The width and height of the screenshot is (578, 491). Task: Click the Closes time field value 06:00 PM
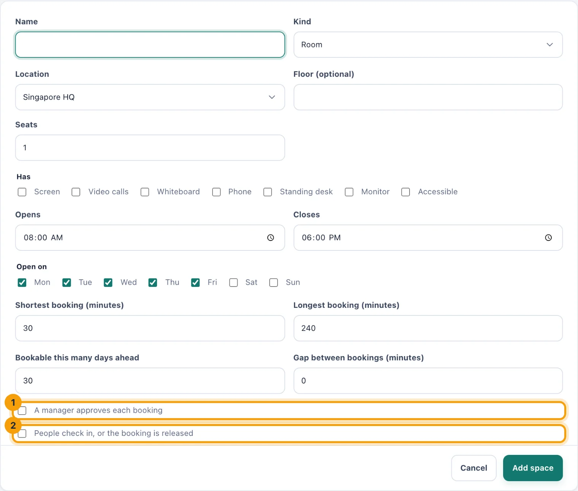(321, 238)
